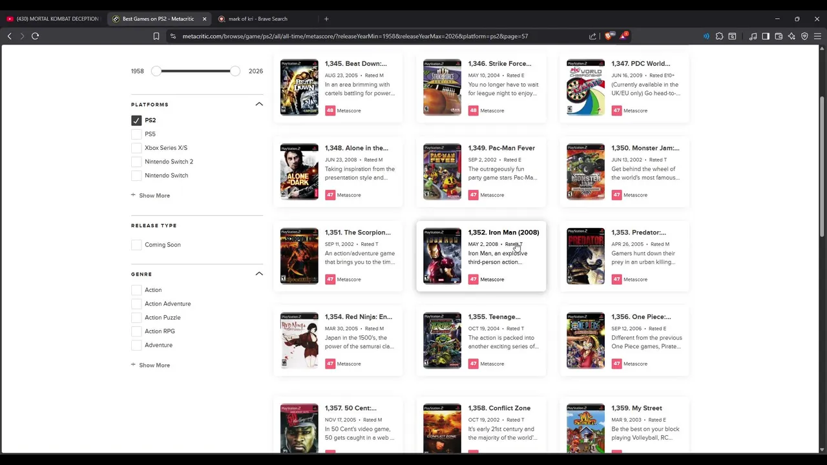827x465 pixels.
Task: Uncheck the PS2 platform checkbox
Action: coord(136,120)
